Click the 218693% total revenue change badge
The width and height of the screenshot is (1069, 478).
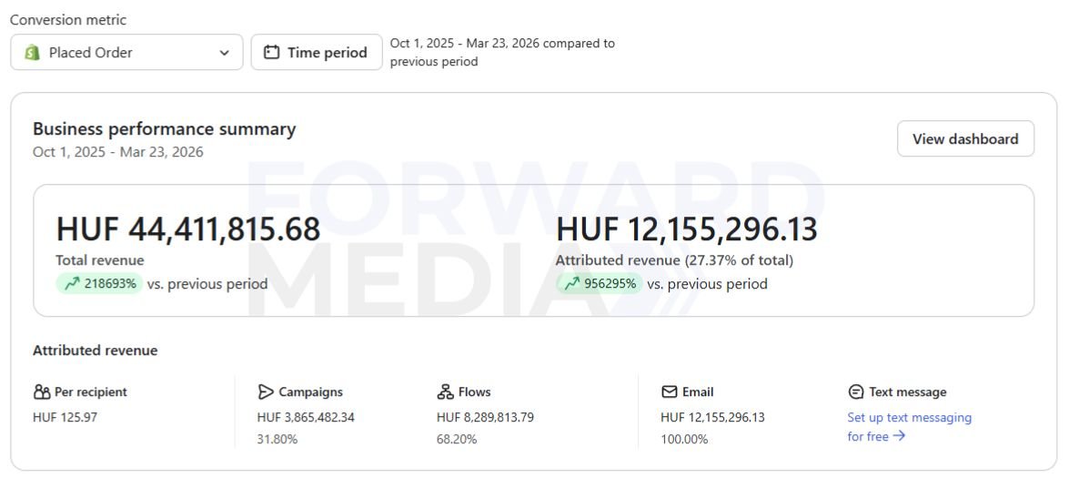[100, 284]
